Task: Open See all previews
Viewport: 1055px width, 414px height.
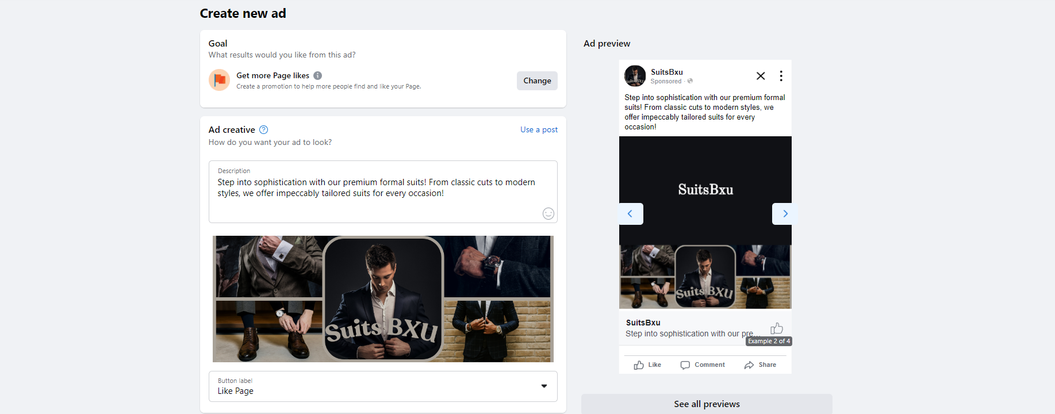Action: (x=707, y=404)
